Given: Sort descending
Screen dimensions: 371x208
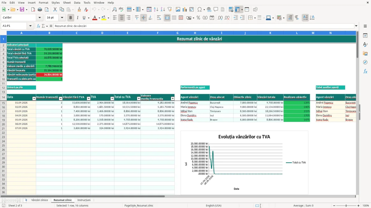Looking at the screenshot, I should pyautogui.click(x=163, y=10).
